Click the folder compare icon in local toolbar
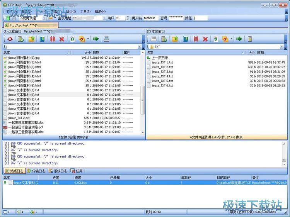 pos(225,39)
